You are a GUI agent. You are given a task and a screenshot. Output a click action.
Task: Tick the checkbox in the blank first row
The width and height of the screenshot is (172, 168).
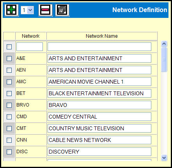tap(9, 47)
